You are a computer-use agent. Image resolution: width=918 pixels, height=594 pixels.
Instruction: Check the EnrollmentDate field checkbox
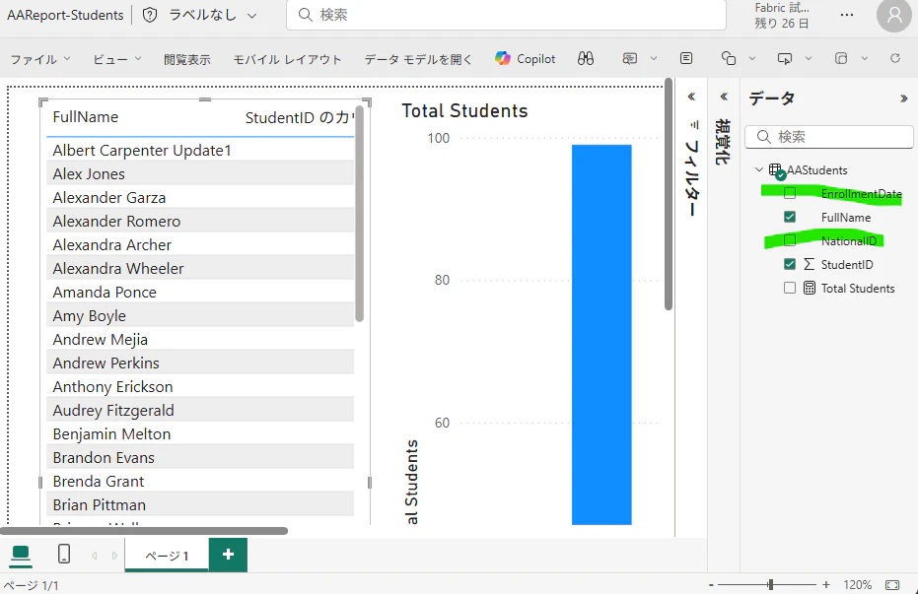point(790,193)
